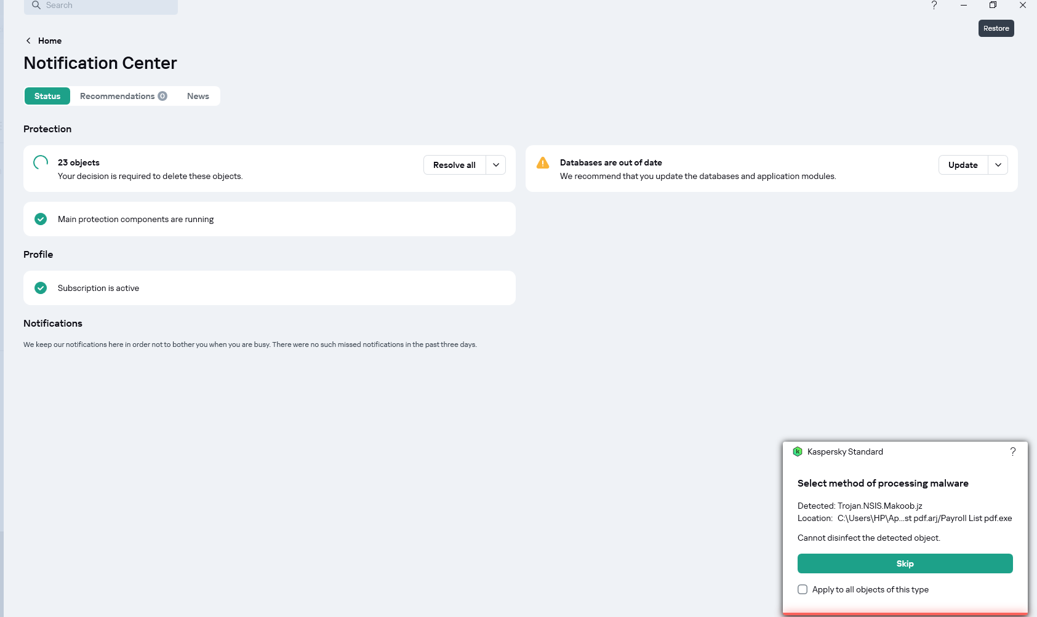Screen dimensions: 1037x617
Task: Click the green check beside Main protection components
Action: click(41, 219)
